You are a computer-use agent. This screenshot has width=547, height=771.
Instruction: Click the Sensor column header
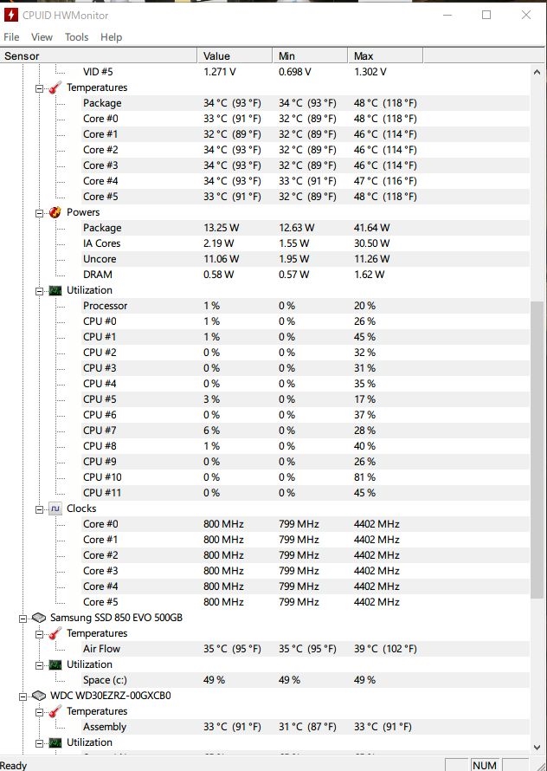click(x=99, y=56)
